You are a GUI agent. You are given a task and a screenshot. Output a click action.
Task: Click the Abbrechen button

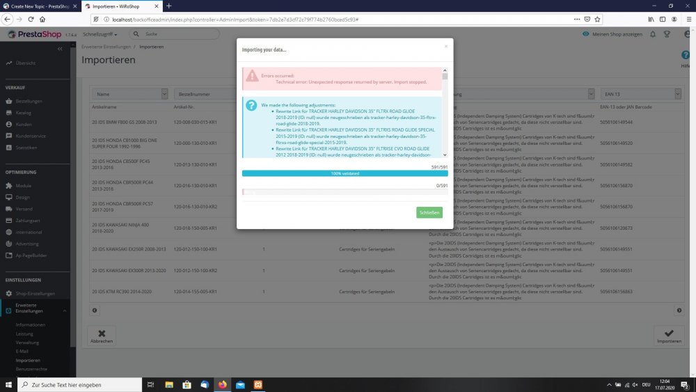[102, 336]
